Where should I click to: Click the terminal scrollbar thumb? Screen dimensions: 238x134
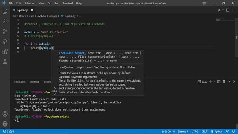tap(237, 126)
